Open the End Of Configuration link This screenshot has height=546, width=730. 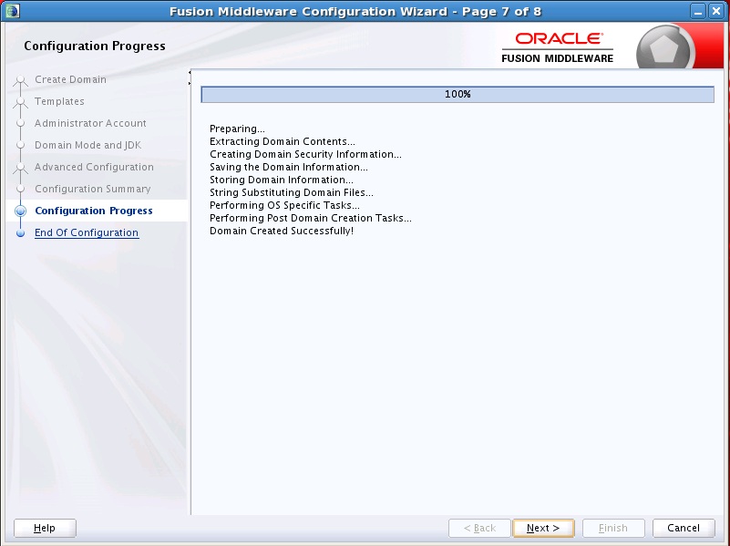(87, 232)
